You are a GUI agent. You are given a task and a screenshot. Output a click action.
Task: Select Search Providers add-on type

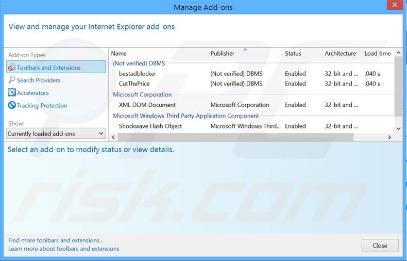click(x=39, y=80)
